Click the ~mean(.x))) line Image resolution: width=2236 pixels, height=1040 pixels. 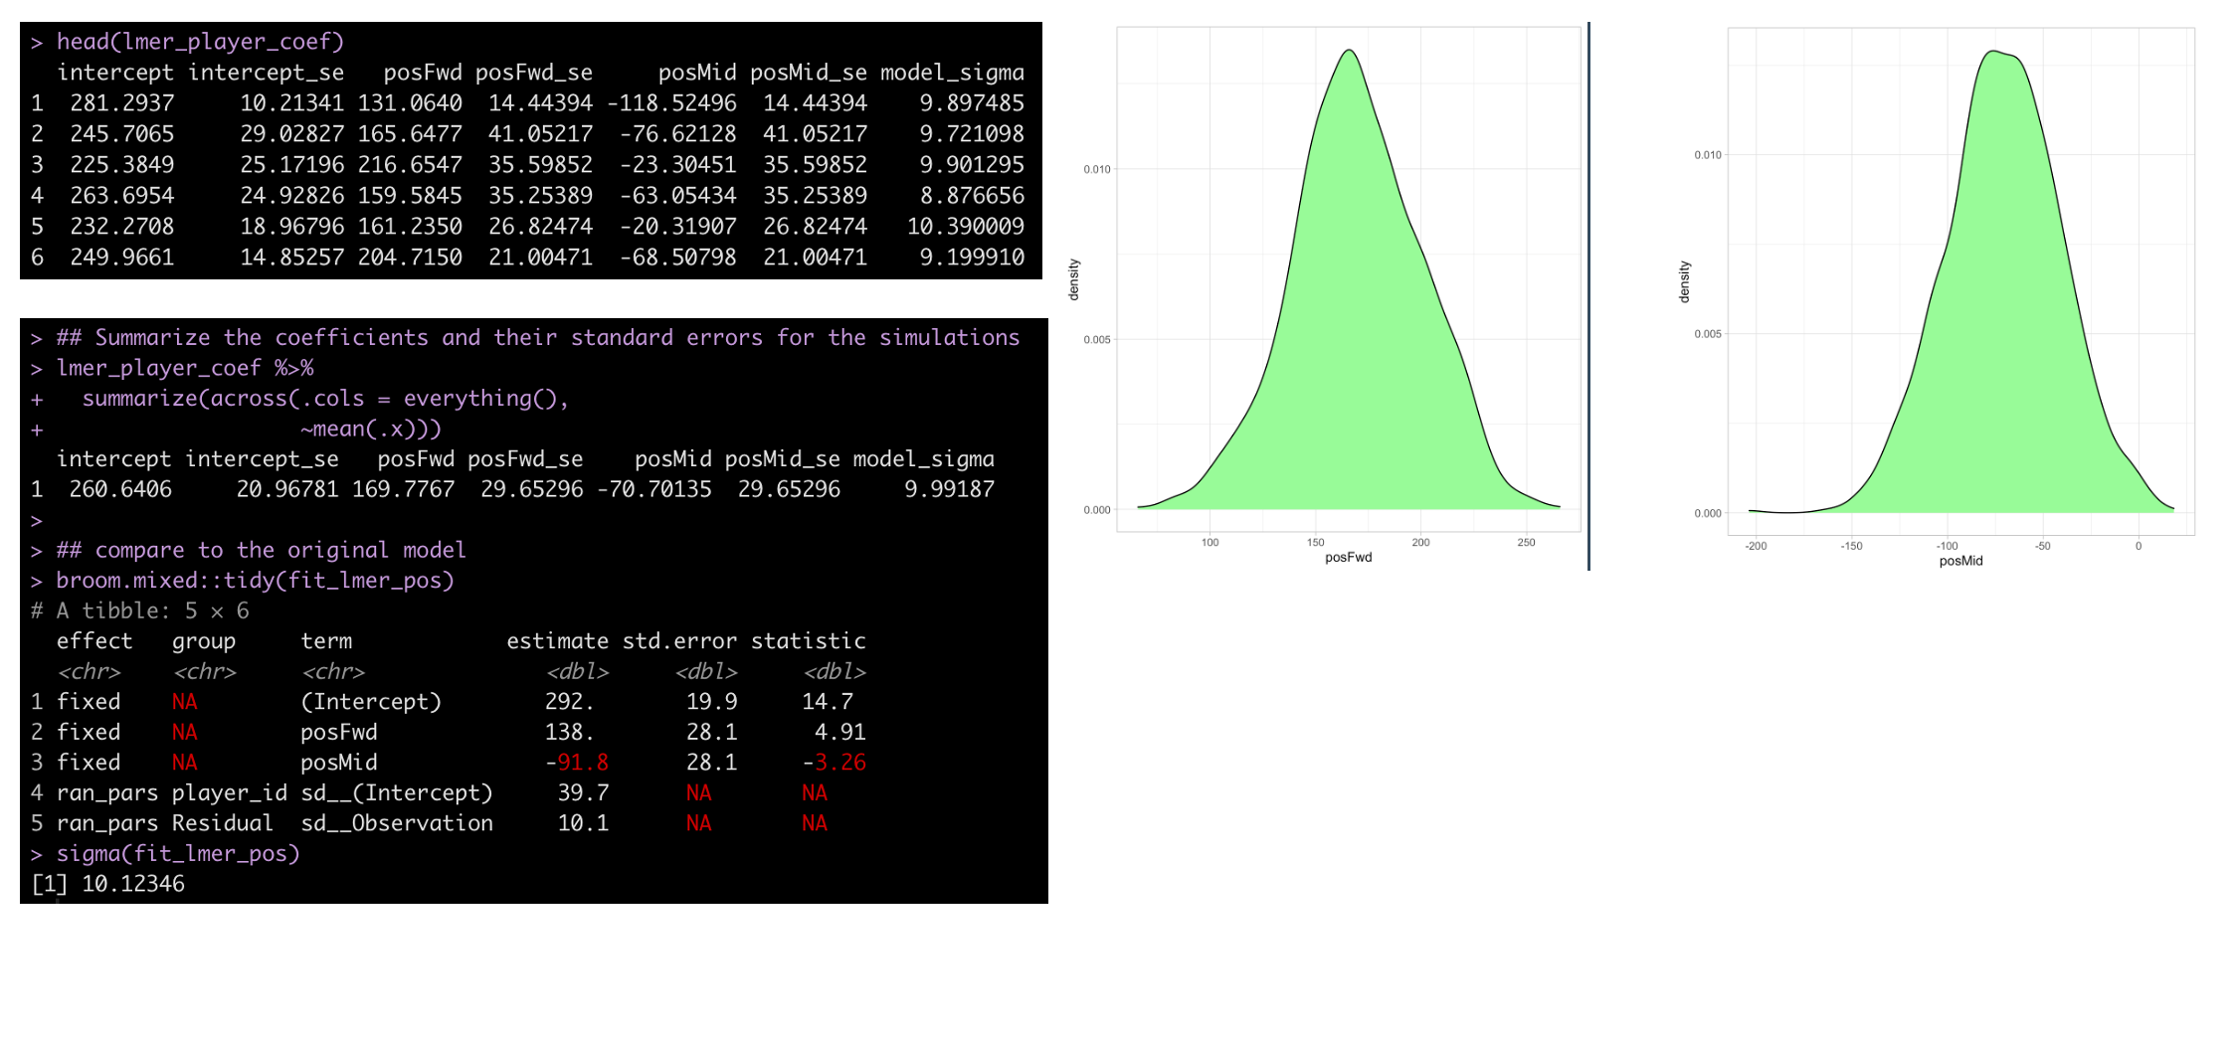[371, 430]
